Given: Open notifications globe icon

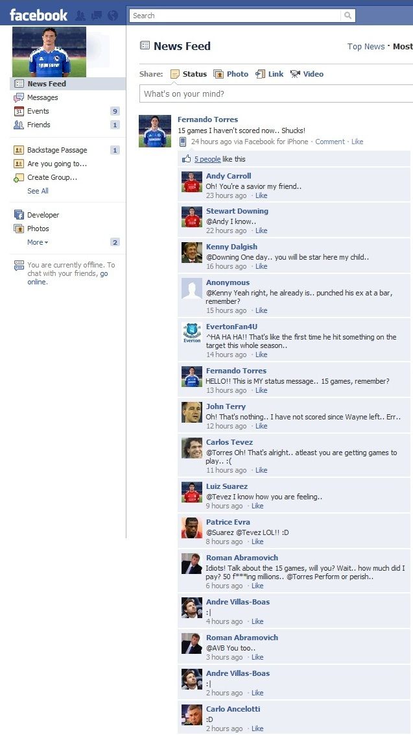Looking at the screenshot, I should coord(113,16).
